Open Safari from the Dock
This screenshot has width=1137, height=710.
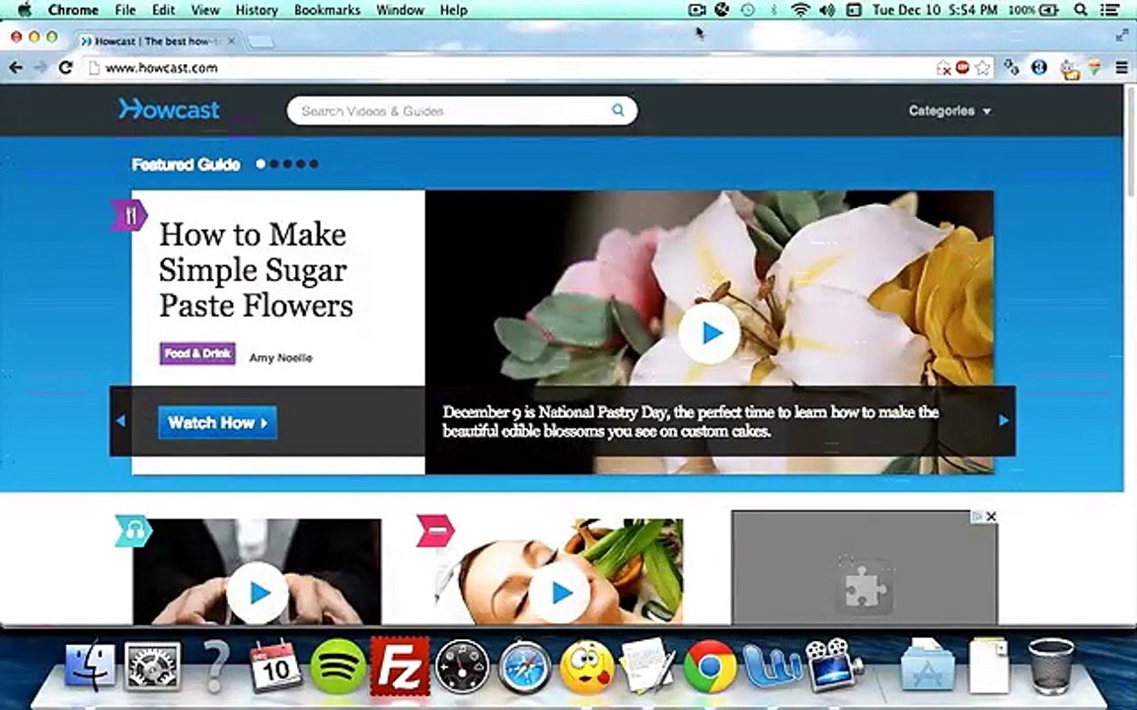[x=524, y=666]
